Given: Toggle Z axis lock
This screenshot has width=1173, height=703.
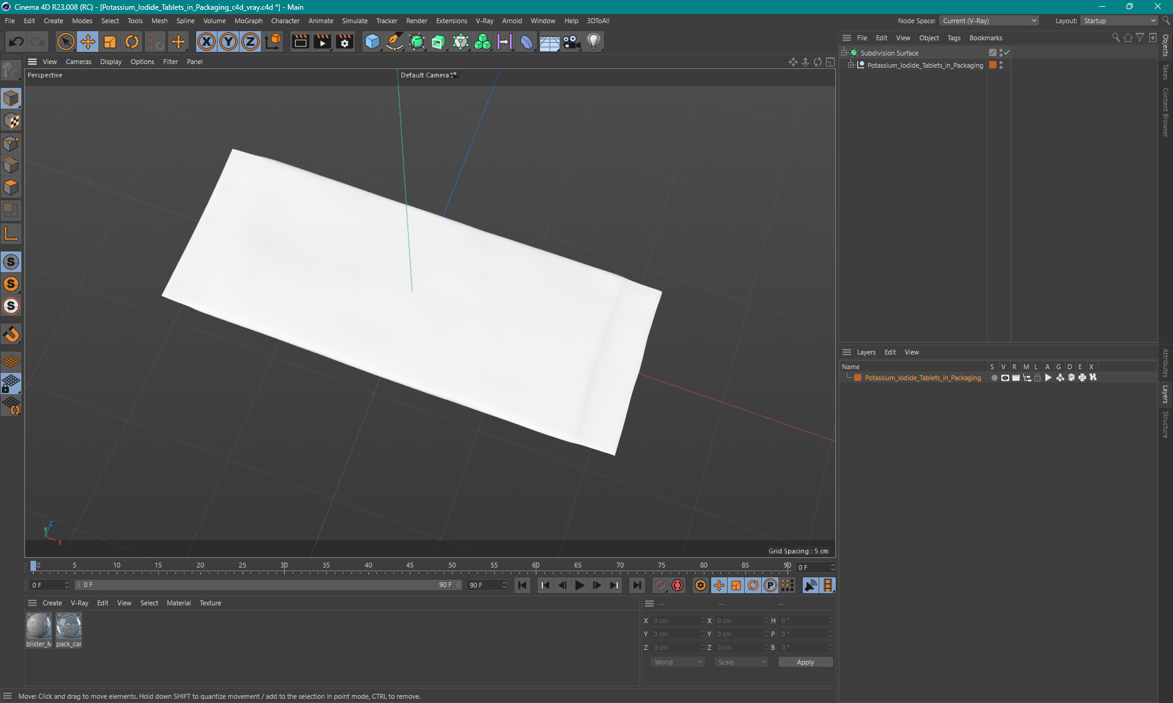Looking at the screenshot, I should [x=250, y=41].
